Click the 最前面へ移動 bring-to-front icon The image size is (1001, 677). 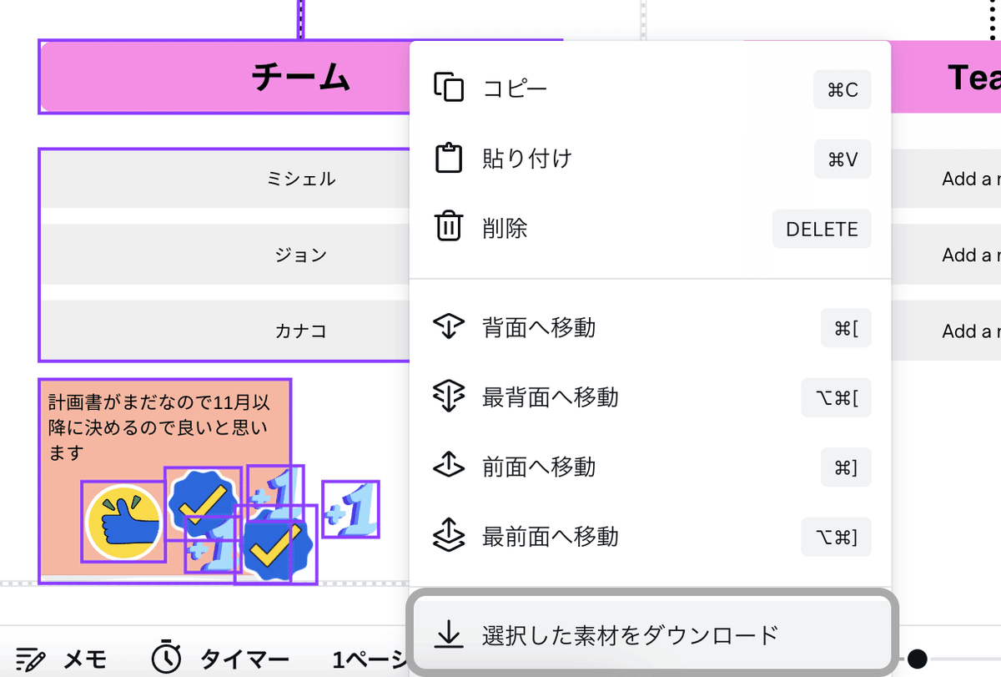click(x=449, y=537)
